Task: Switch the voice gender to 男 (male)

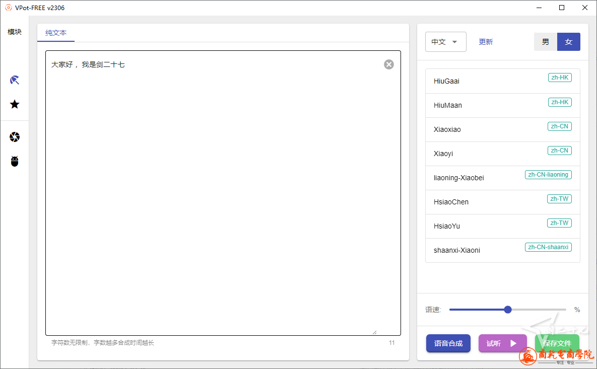Action: 546,42
